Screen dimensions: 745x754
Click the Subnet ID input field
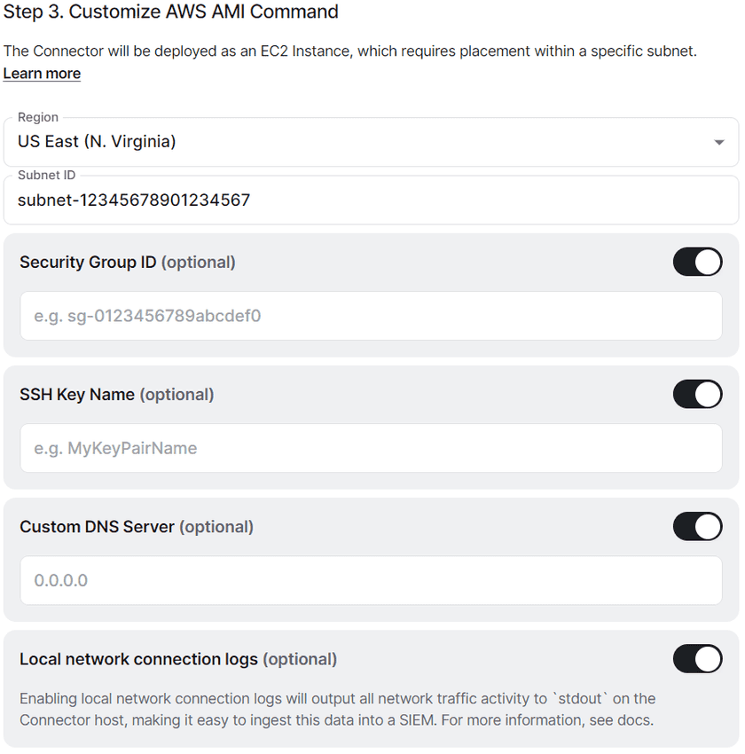[372, 200]
